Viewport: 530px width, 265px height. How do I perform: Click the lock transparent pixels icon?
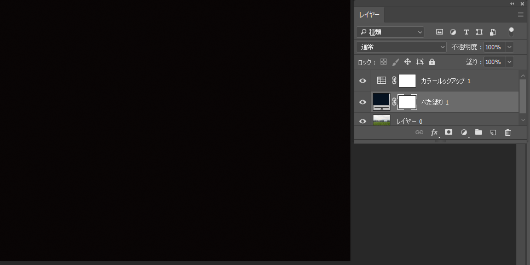coord(383,62)
